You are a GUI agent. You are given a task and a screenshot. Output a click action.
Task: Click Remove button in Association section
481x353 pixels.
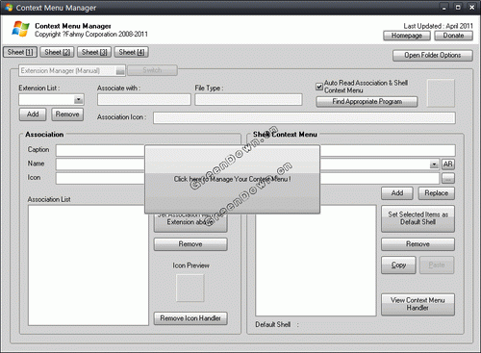tap(190, 244)
